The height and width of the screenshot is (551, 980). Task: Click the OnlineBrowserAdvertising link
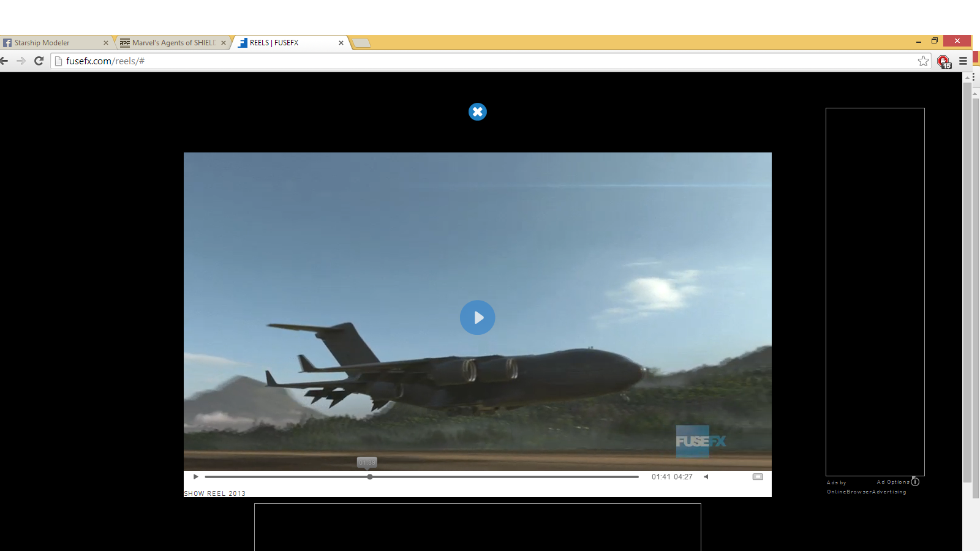(x=867, y=492)
